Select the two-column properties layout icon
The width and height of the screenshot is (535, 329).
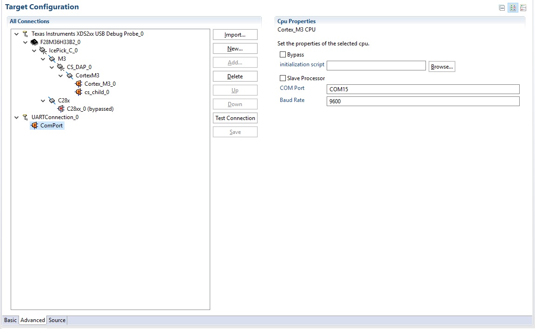(x=513, y=7)
